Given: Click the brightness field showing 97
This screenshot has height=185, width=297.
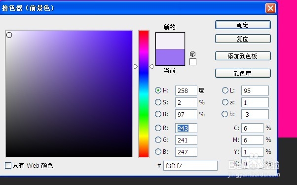Looking at the screenshot, I should coord(186,114).
